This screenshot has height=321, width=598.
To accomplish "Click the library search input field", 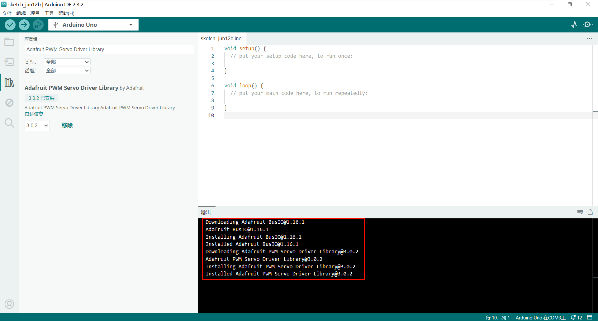I will point(109,49).
